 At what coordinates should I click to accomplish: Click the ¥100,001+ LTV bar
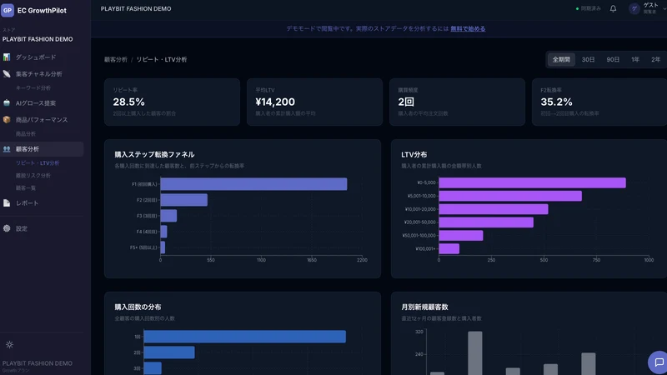(449, 248)
